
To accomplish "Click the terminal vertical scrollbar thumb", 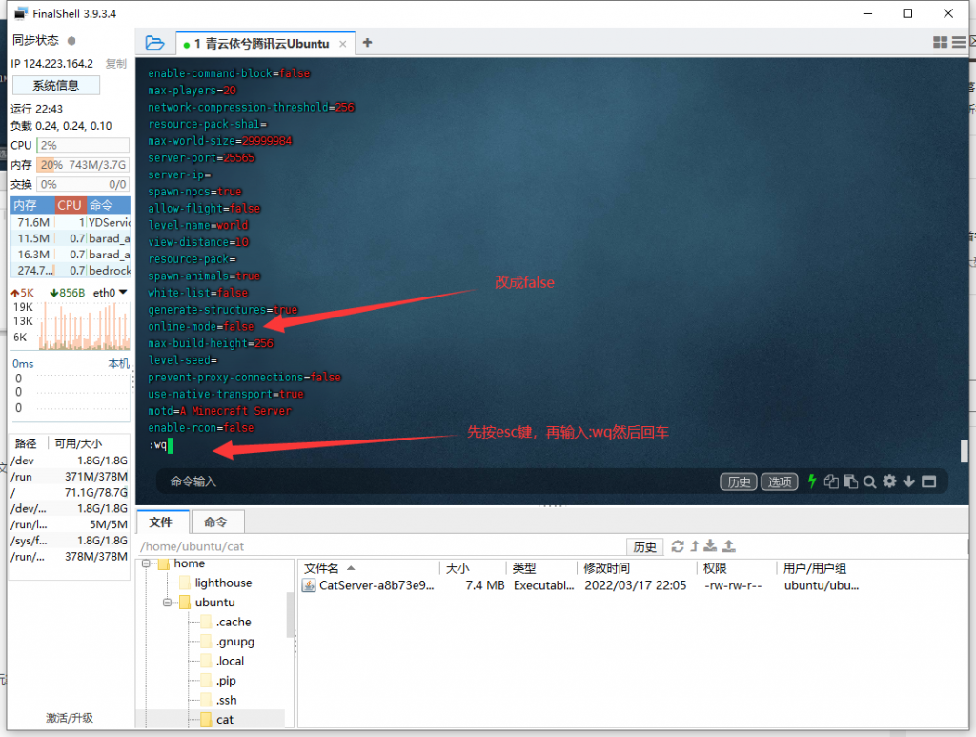I will click(x=964, y=451).
